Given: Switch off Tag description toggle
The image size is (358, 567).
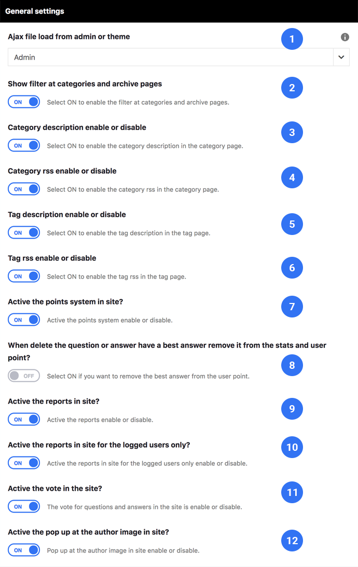Looking at the screenshot, I should 24,232.
